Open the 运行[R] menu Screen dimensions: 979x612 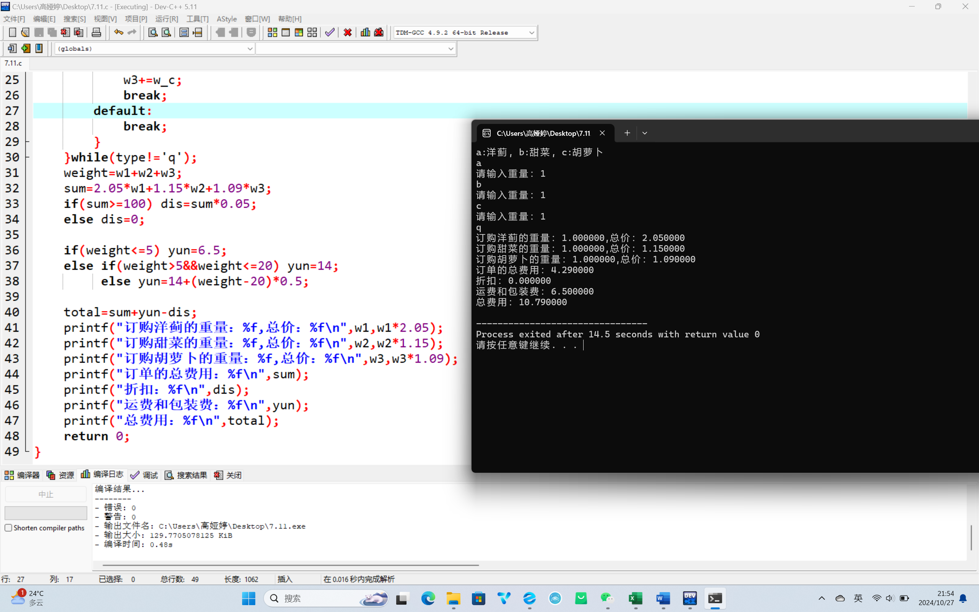pos(166,19)
